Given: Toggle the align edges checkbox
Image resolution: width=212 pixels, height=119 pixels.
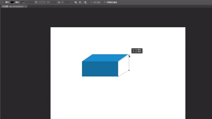Looking at the screenshot, I should pos(91,2).
